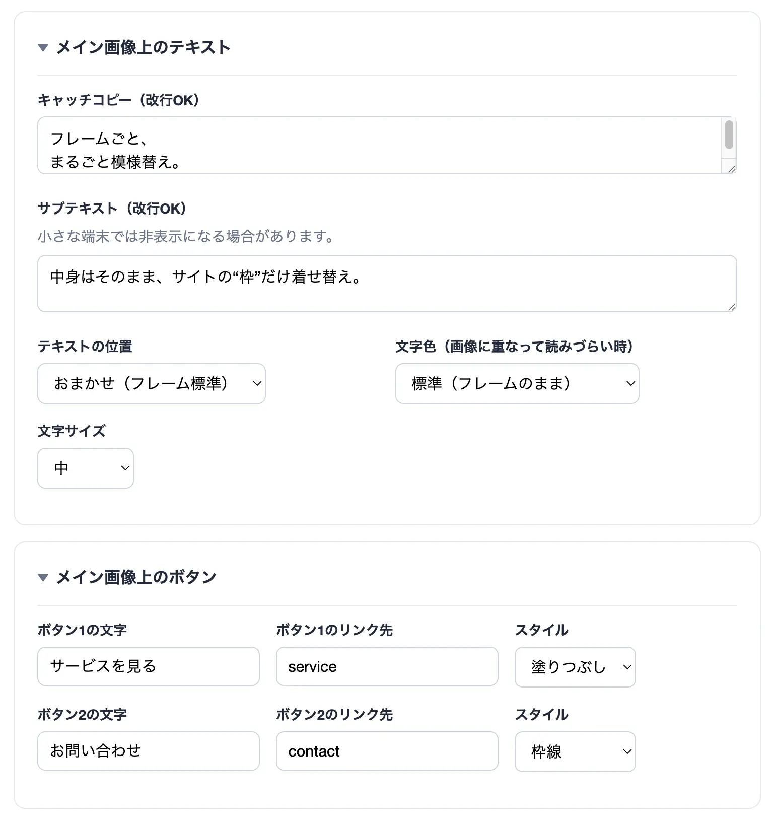
Task: Click the ボタン2の文字 field お問い合わせ
Action: tap(149, 751)
